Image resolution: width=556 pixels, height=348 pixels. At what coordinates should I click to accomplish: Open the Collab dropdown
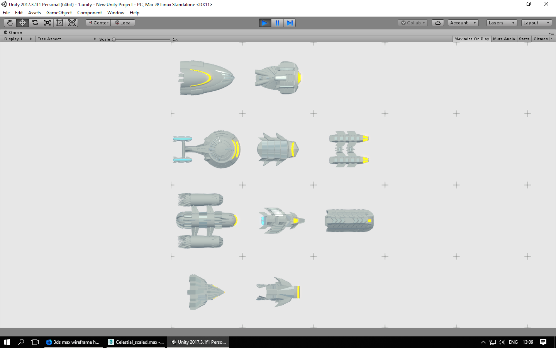(413, 23)
